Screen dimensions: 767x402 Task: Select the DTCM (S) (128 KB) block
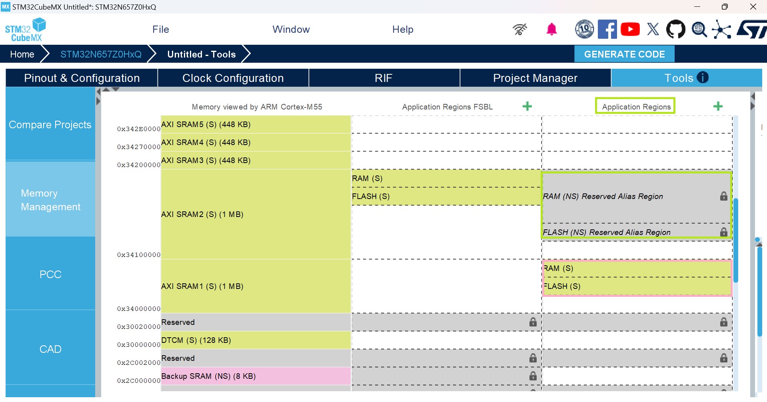[256, 340]
